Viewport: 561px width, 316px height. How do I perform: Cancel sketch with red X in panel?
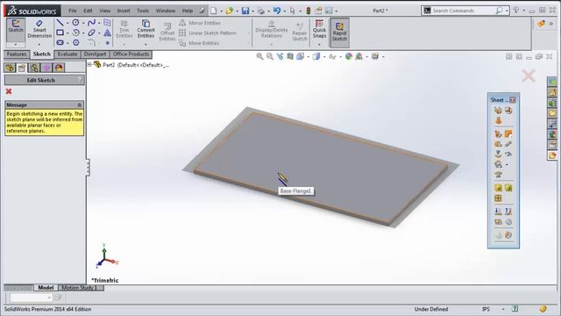click(9, 91)
